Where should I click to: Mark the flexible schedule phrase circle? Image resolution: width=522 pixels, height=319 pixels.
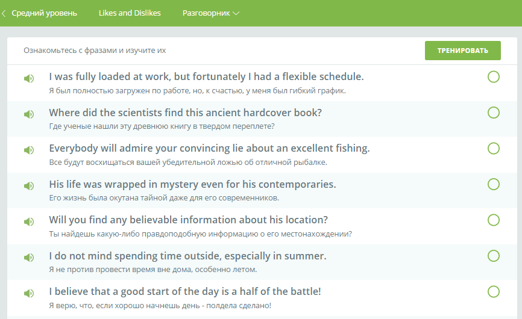point(494,77)
